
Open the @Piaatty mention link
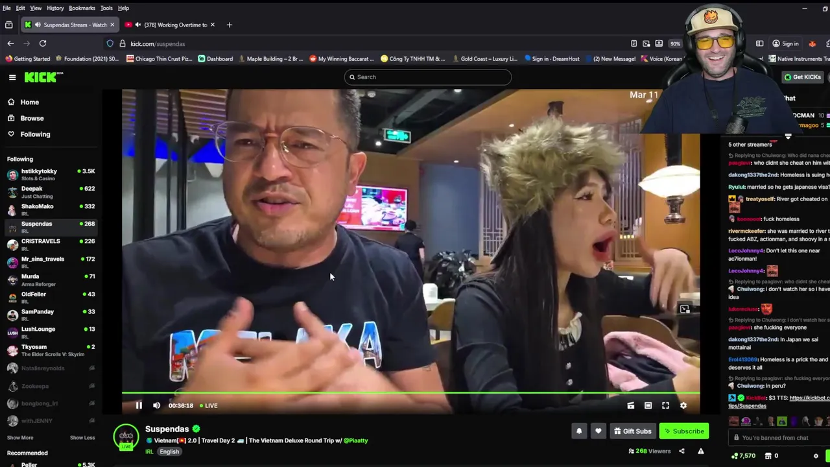[x=355, y=440]
